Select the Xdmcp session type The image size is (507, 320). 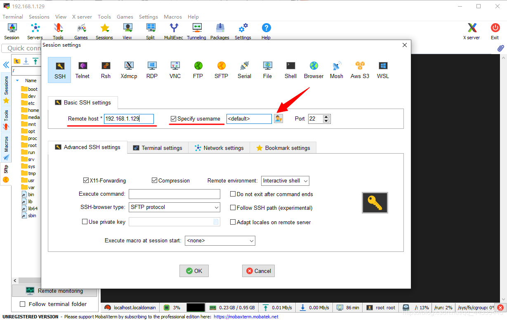(129, 70)
